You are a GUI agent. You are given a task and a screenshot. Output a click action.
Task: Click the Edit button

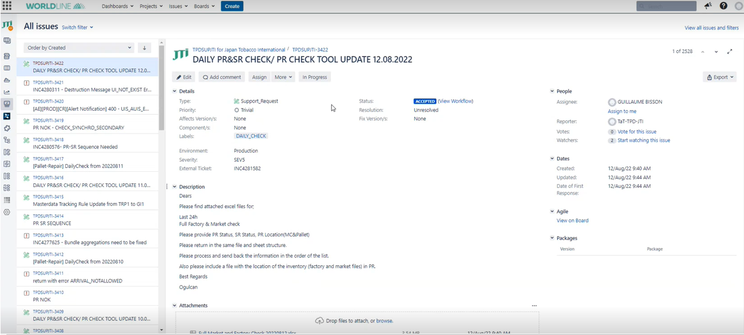click(184, 77)
